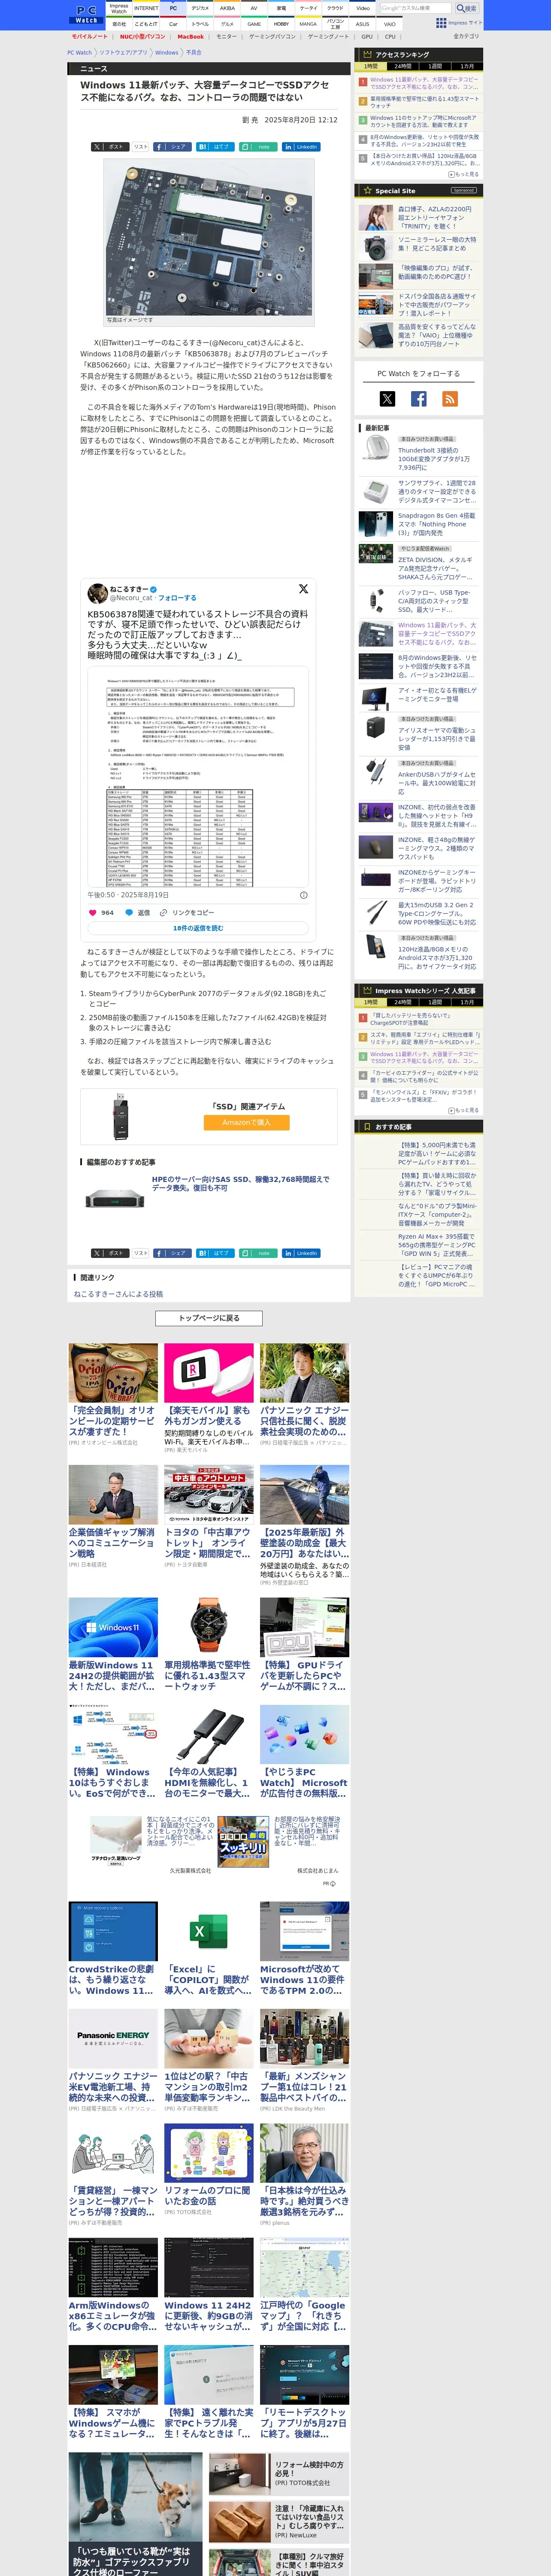Open the SSD motherboard article photo
The width and height of the screenshot is (551, 2576).
click(x=208, y=240)
